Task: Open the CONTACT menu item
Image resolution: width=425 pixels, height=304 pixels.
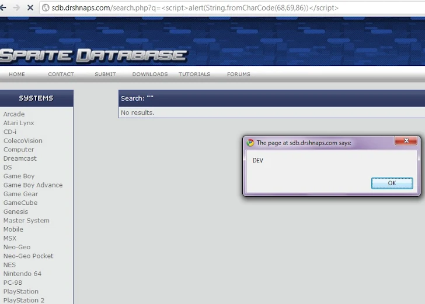Action: tap(61, 74)
